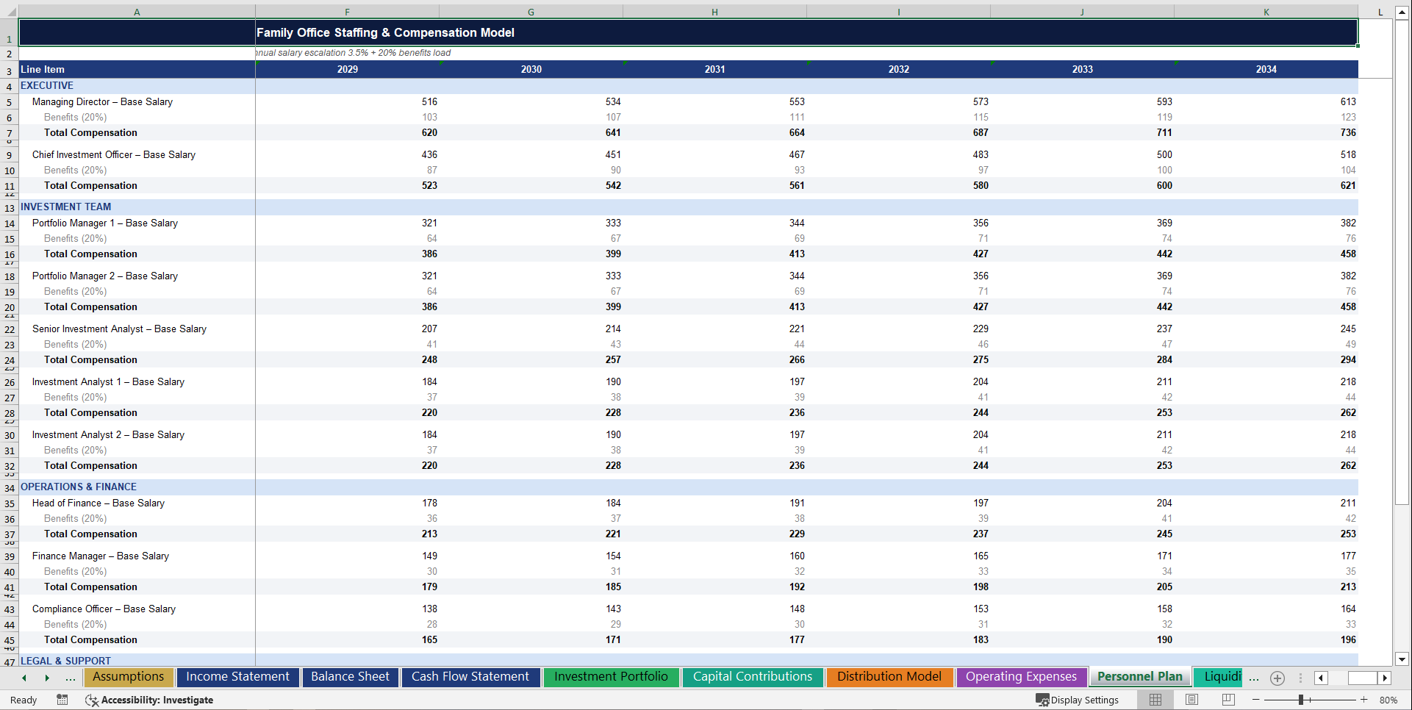Click the vertical scrollbar down arrow
The width and height of the screenshot is (1412, 710).
coord(1402,659)
